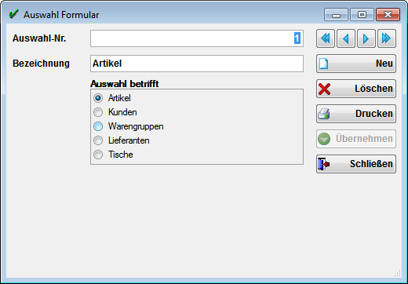
Task: Pick the Tische radio option
Action: click(x=98, y=155)
